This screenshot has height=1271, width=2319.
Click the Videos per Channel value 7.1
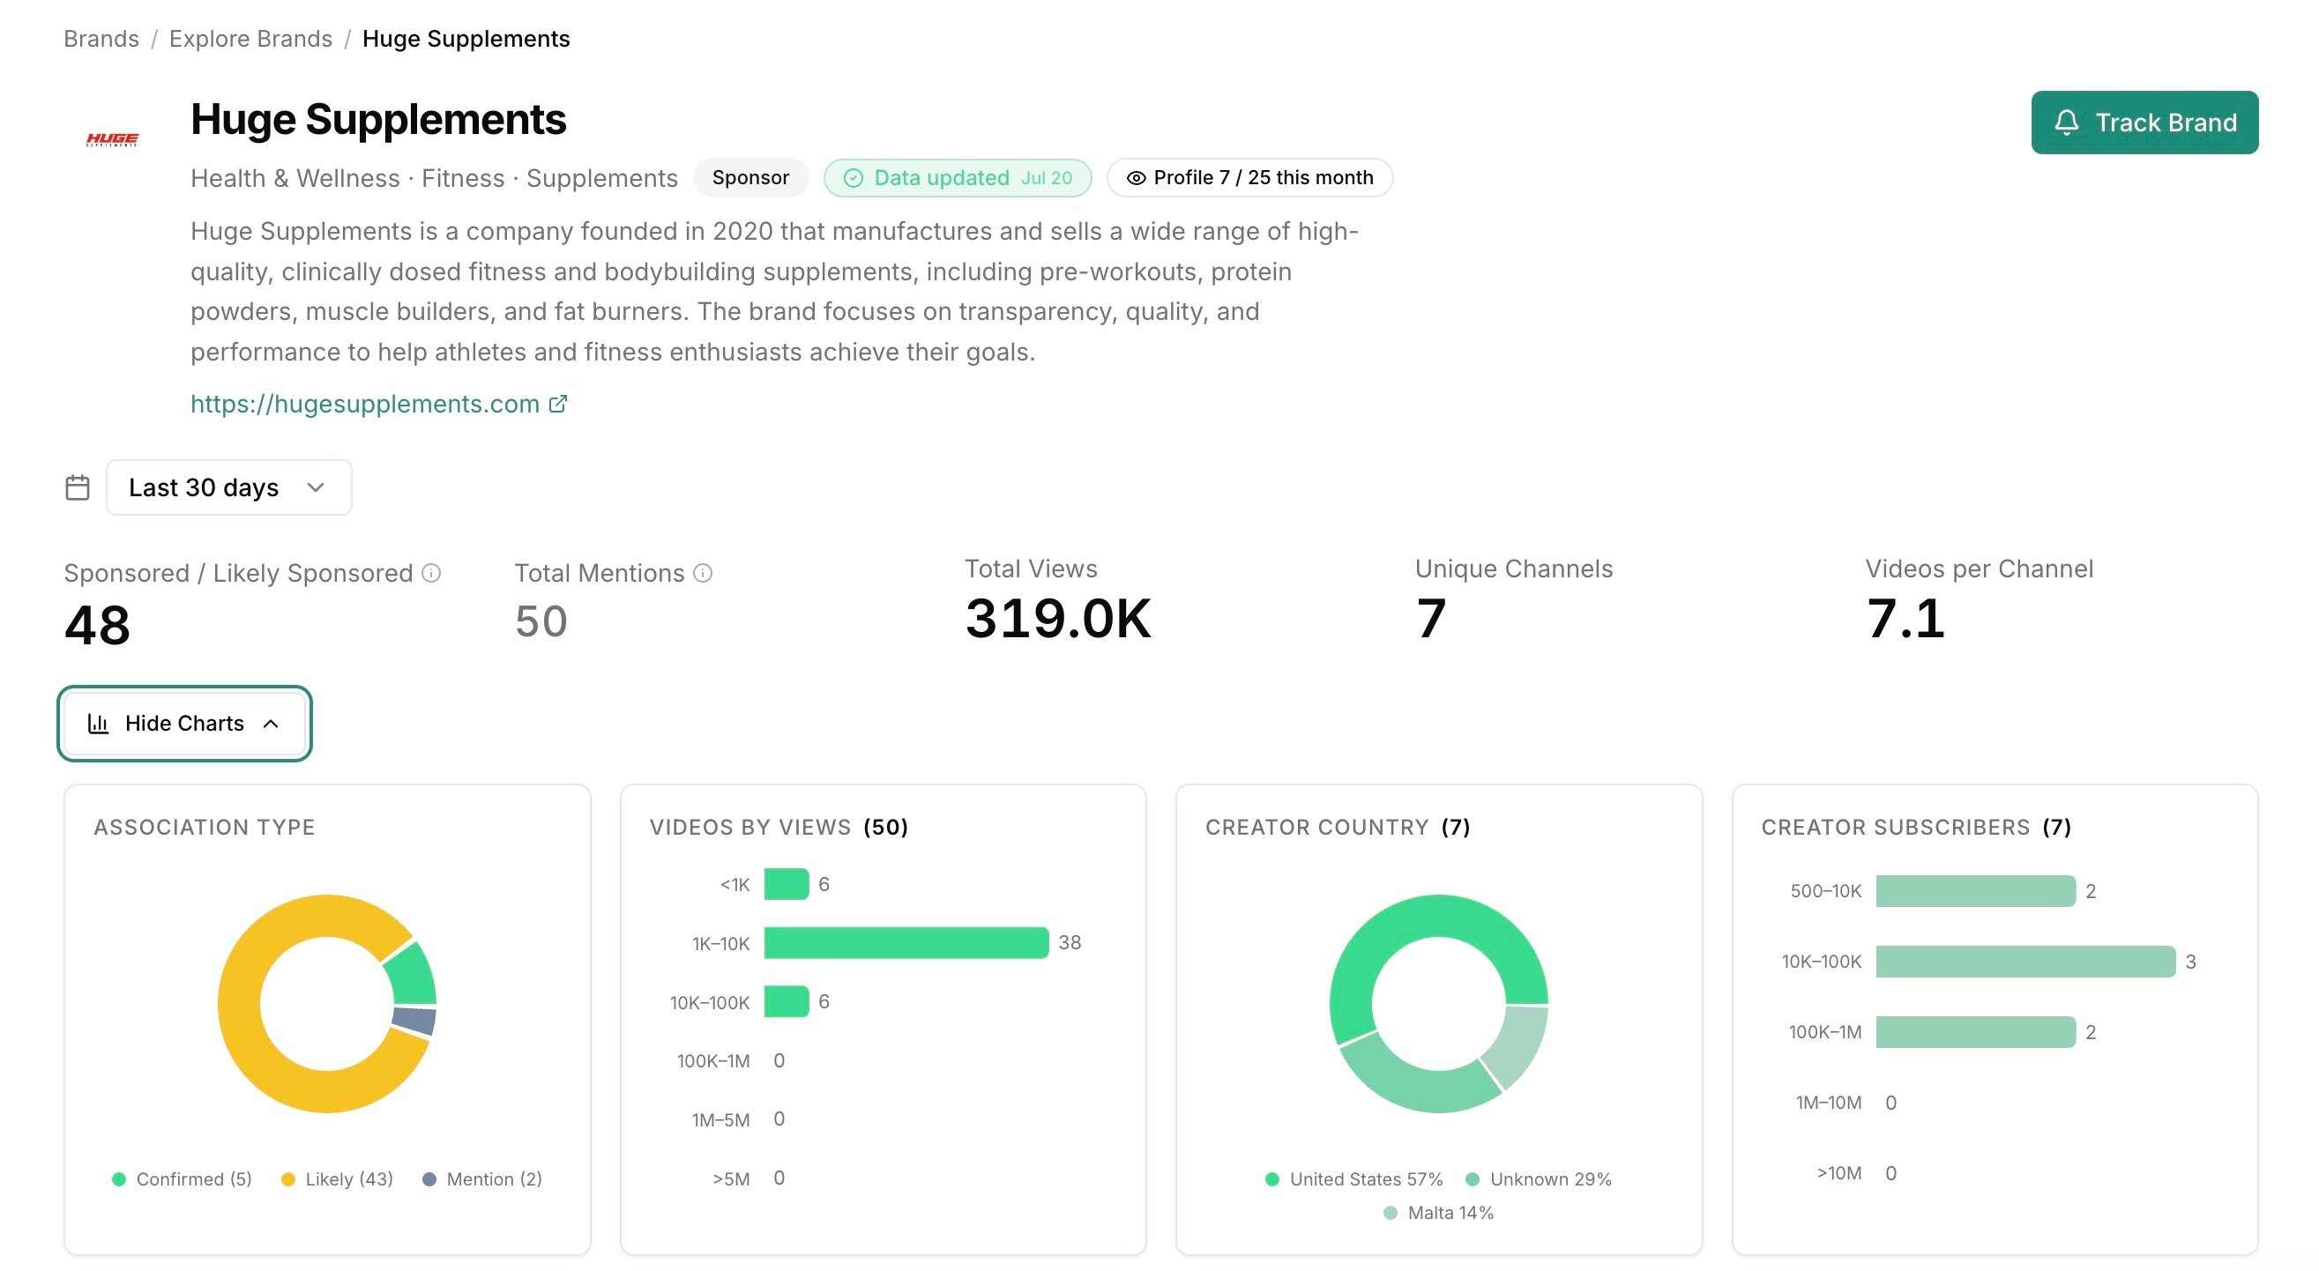coord(1905,620)
